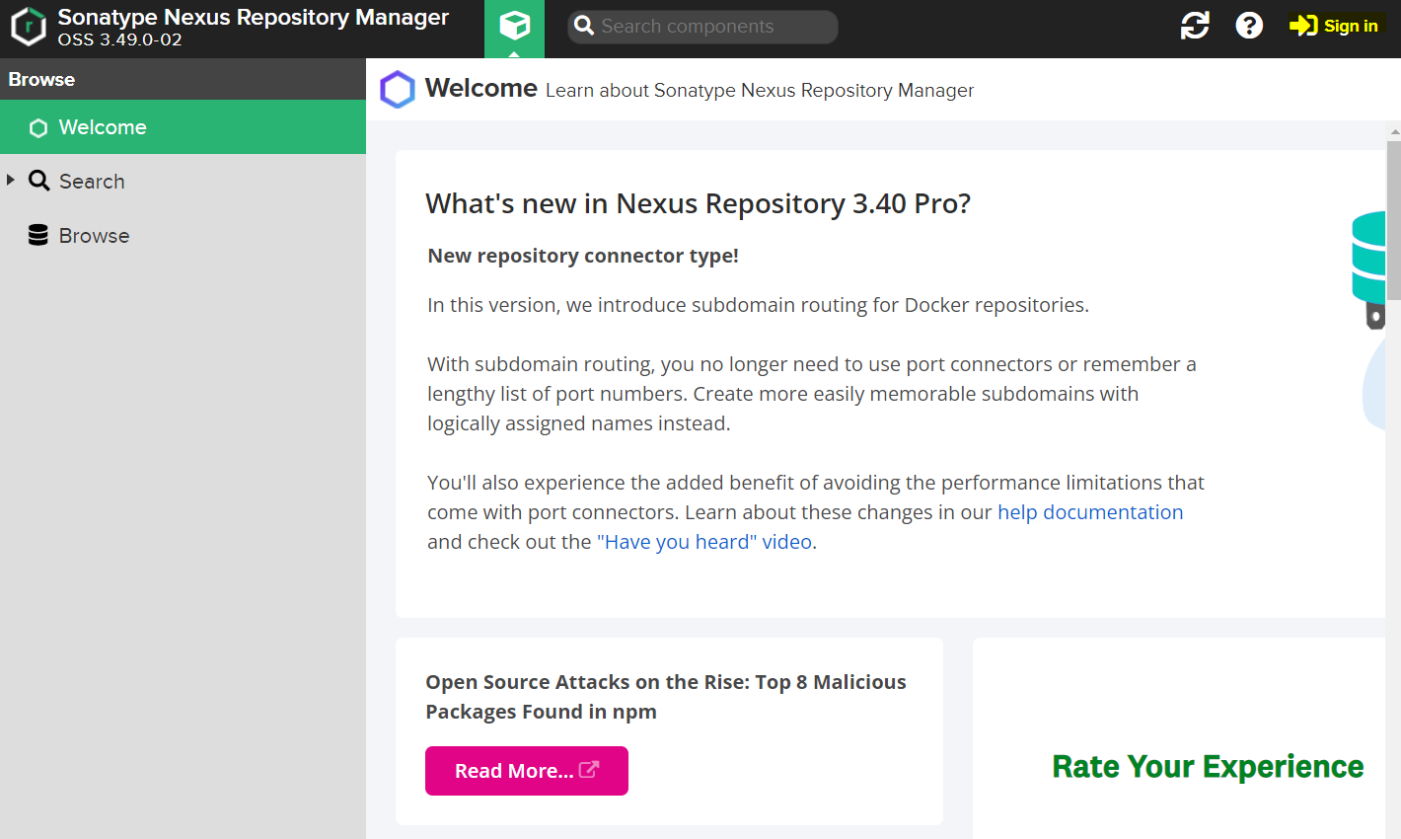
Task: Click the Sign in button
Action: tap(1334, 26)
